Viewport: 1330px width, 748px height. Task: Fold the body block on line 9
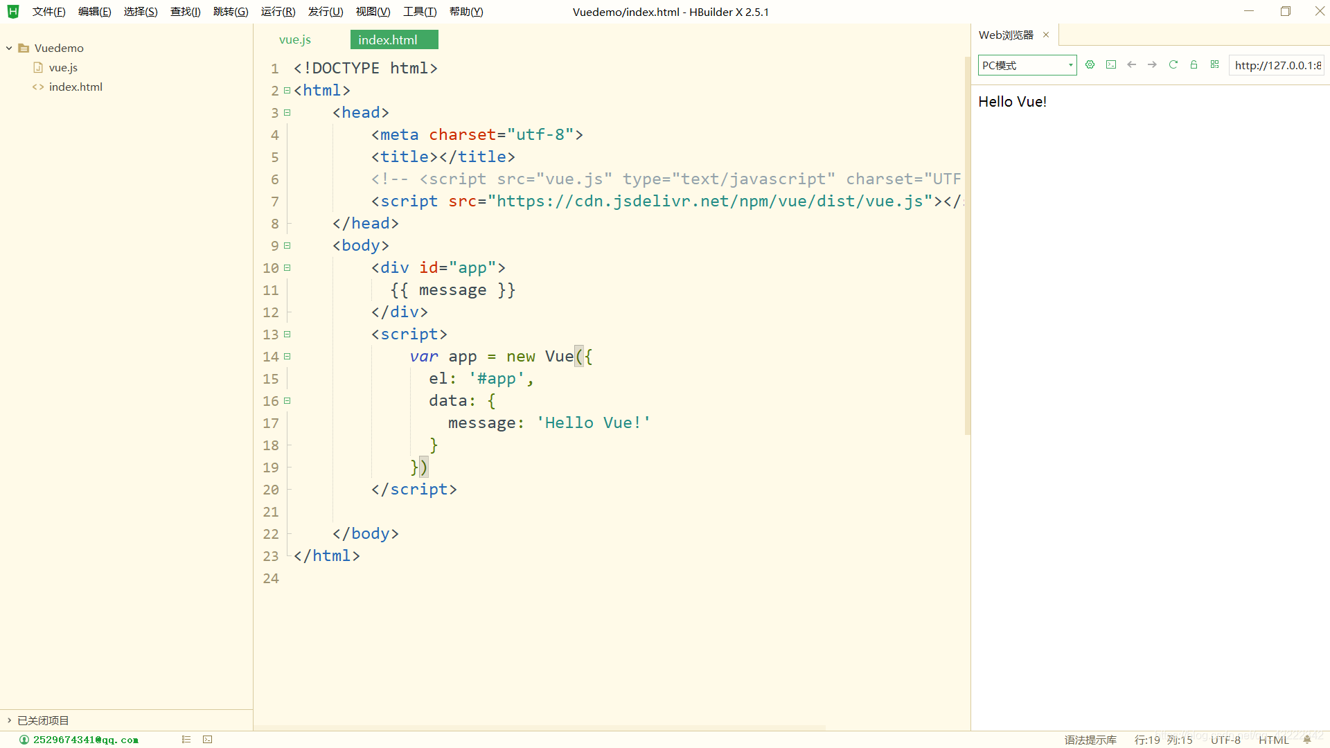(x=287, y=246)
